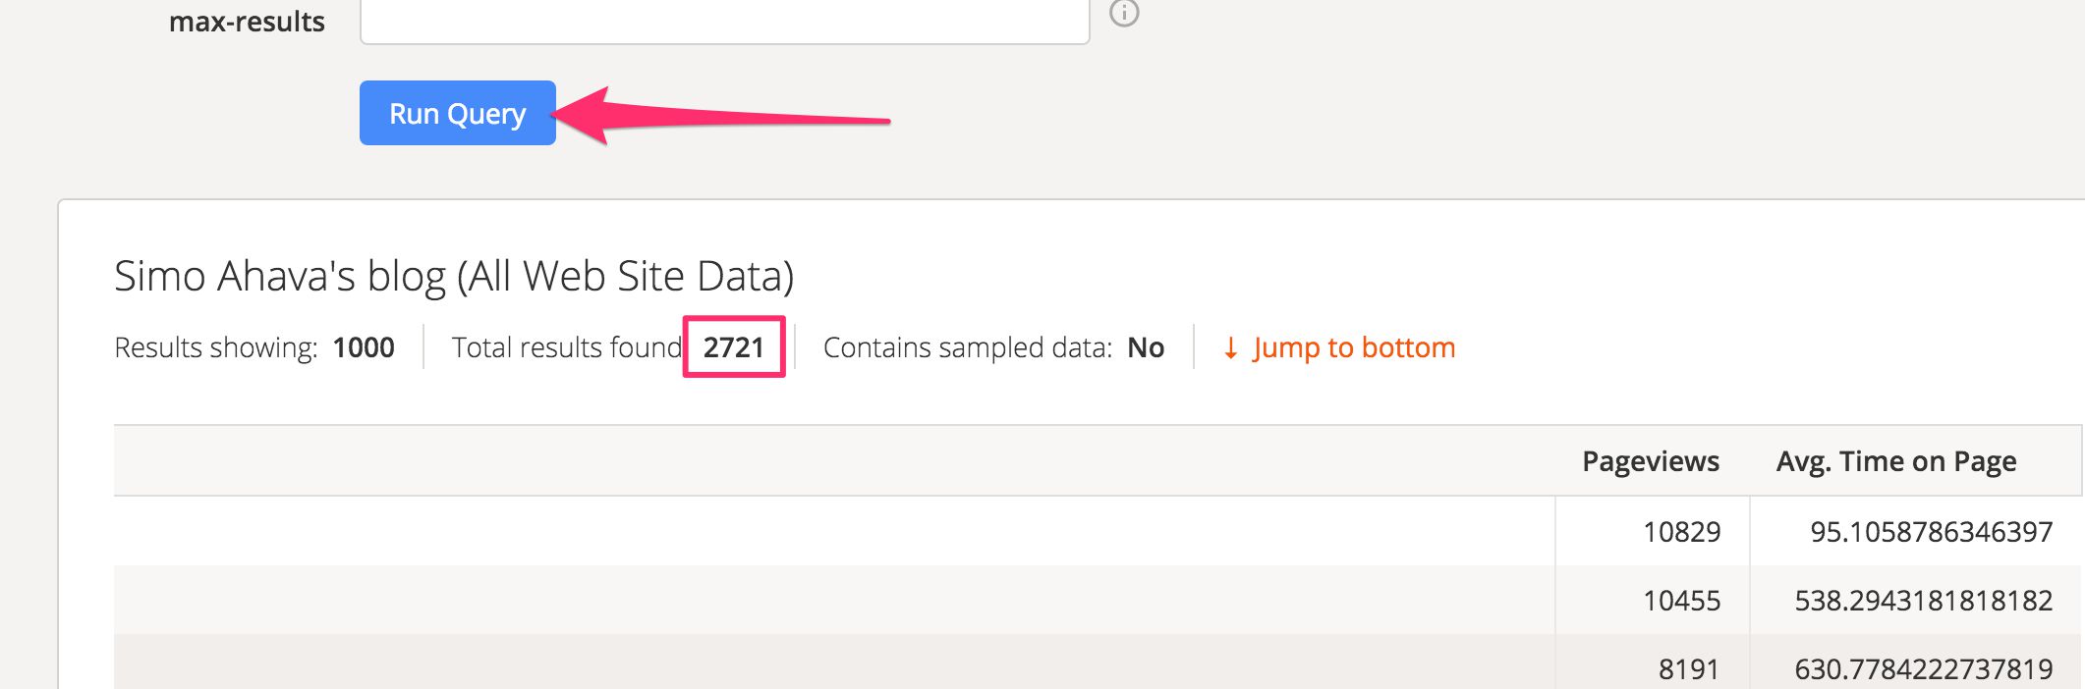2085x689 pixels.
Task: Click the 630.7784222737819 time cell
Action: [1924, 669]
